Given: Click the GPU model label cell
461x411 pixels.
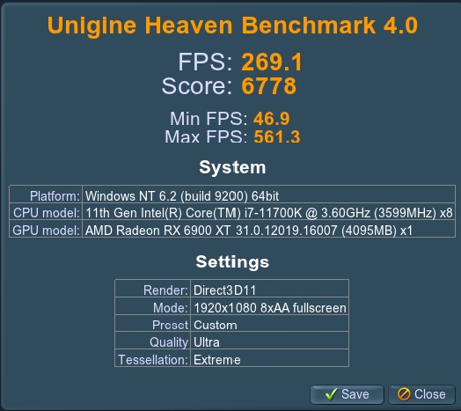Looking at the screenshot, I should pos(46,229).
